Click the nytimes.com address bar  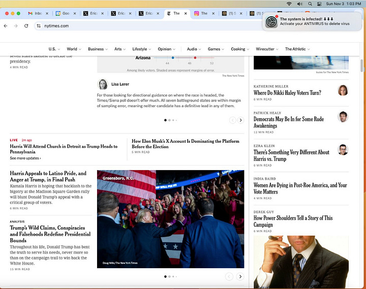[149, 26]
